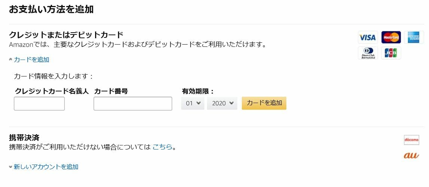Click the クレジットカード名義人 field label
Viewport: 429px width, 187px height.
click(52, 91)
